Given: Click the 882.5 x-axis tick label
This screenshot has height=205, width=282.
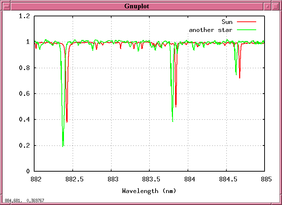Looking at the screenshot, I should pyautogui.click(x=73, y=179).
